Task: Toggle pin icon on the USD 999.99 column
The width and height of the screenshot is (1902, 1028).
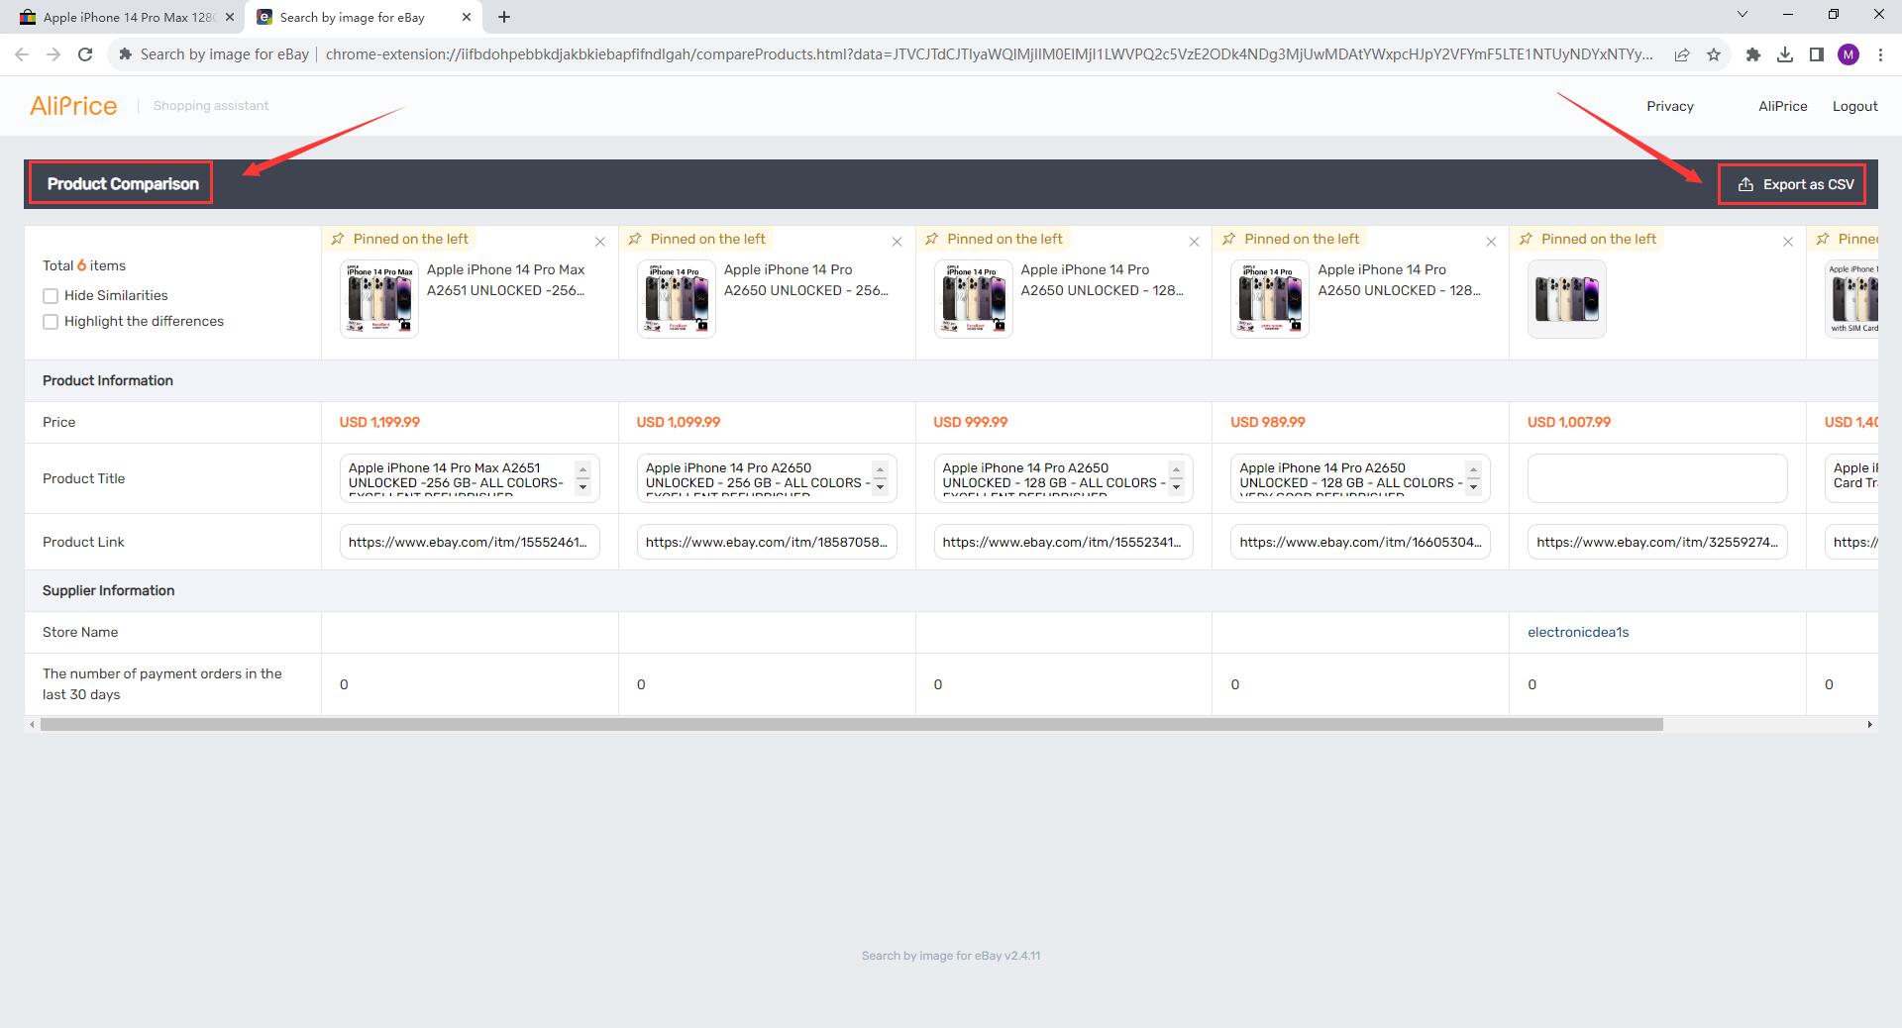Action: coord(932,239)
